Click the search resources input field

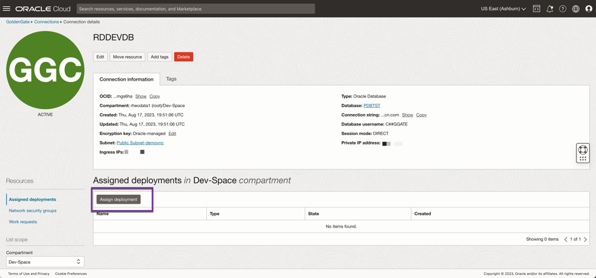(196, 9)
